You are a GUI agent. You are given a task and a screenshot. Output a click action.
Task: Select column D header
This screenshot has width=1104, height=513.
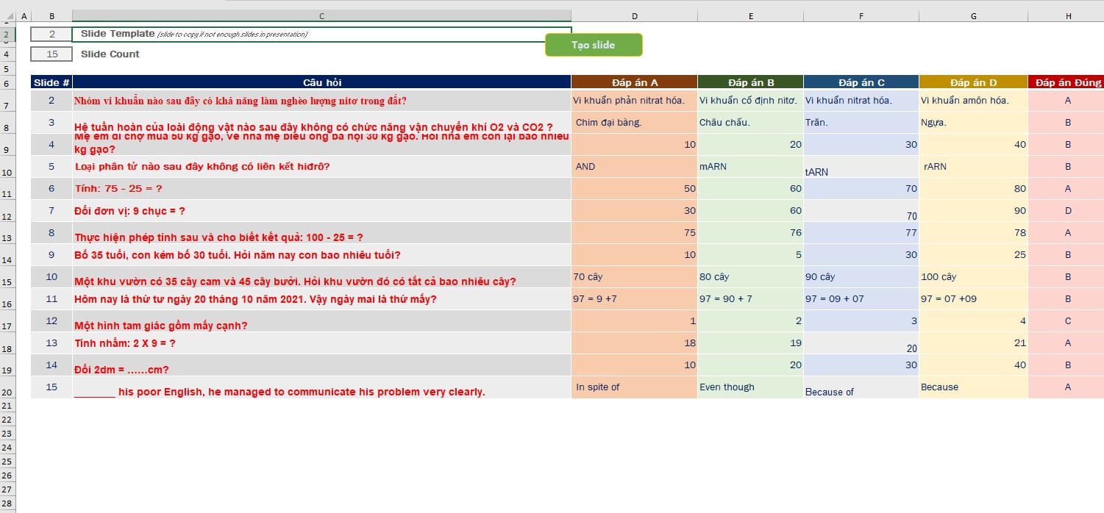(x=634, y=15)
